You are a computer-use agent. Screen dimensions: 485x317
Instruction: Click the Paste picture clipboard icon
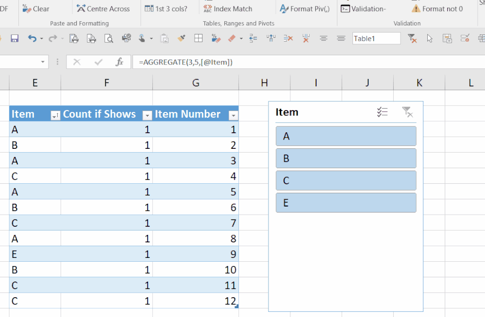(164, 38)
